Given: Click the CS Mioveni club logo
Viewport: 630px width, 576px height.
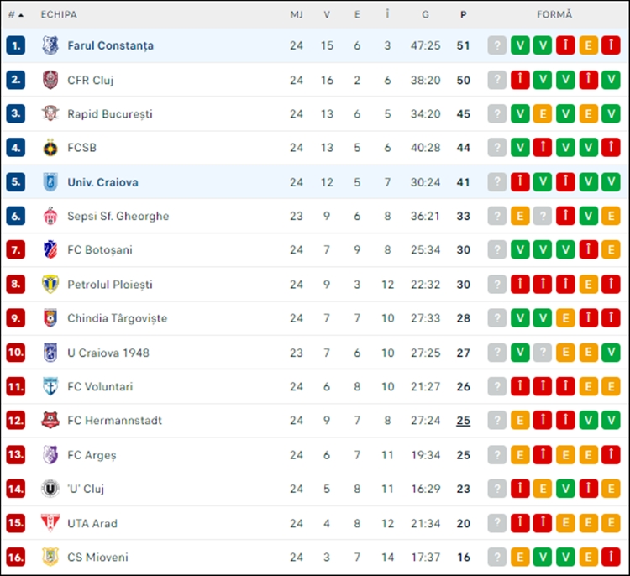Looking at the screenshot, I should tap(50, 558).
